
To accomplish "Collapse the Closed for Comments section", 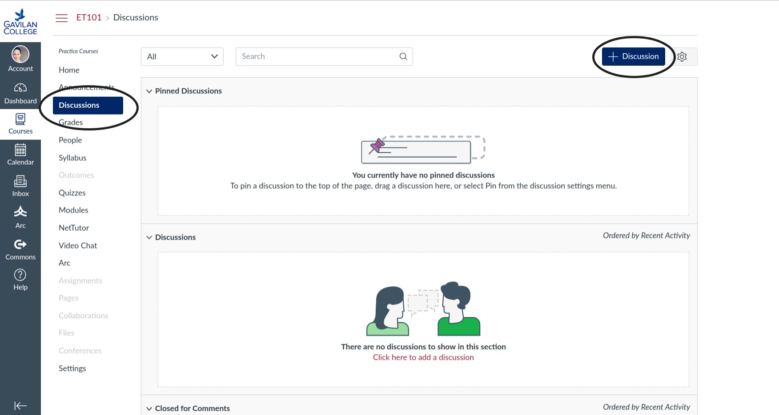I will point(149,408).
